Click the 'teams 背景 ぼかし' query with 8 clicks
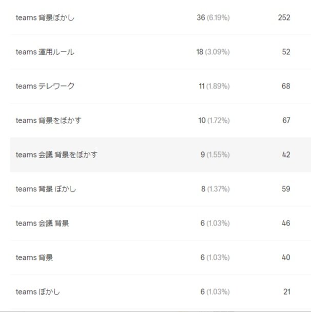The height and width of the screenshot is (312, 311). tap(46, 189)
